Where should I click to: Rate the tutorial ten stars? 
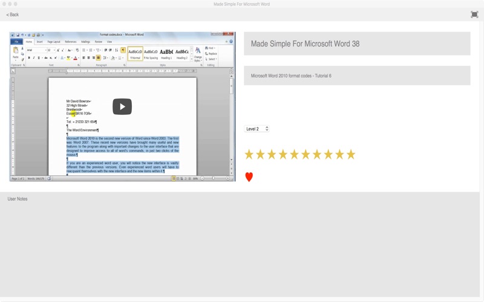pos(351,154)
